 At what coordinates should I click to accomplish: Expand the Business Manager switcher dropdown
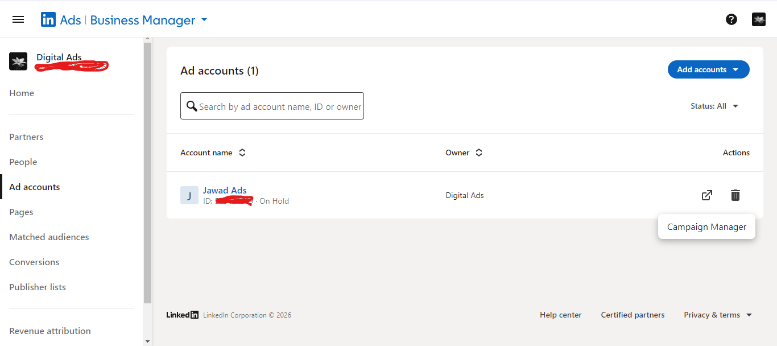[x=204, y=20]
